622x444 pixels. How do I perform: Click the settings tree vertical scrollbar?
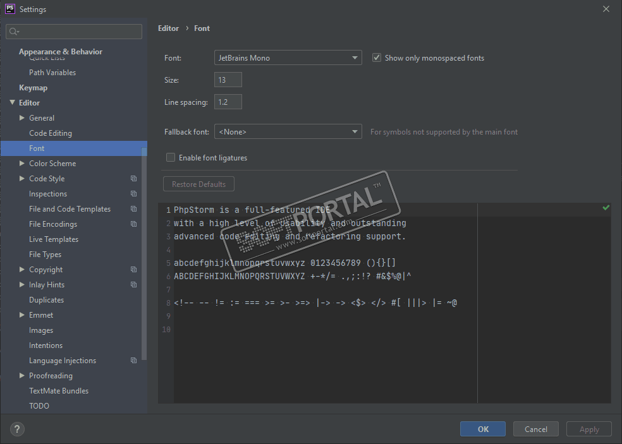tap(144, 254)
